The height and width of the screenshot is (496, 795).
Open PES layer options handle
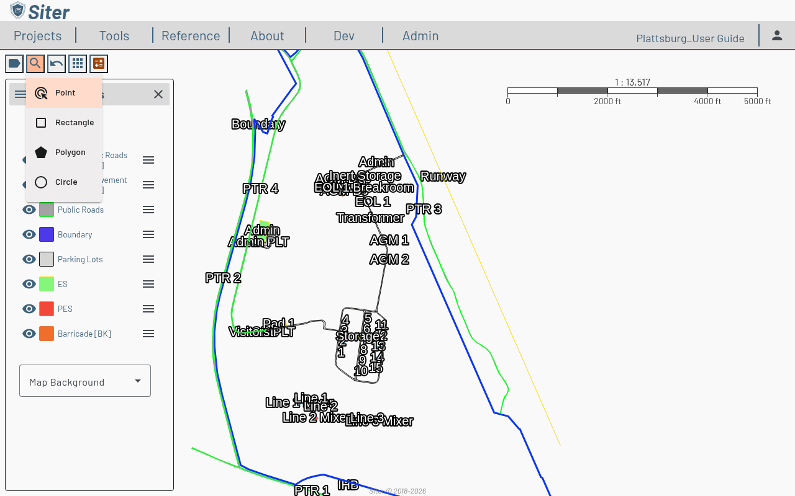pos(148,309)
